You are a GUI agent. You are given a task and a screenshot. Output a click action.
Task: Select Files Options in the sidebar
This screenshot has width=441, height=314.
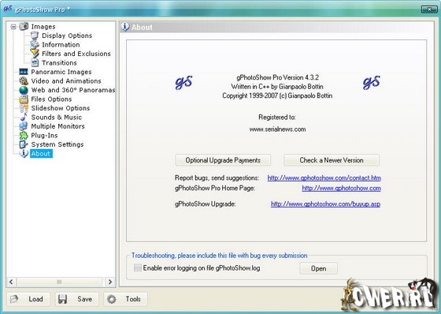(51, 99)
